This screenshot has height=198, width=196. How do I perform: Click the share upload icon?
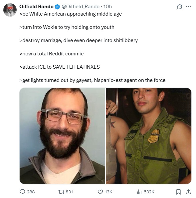coord(188,192)
